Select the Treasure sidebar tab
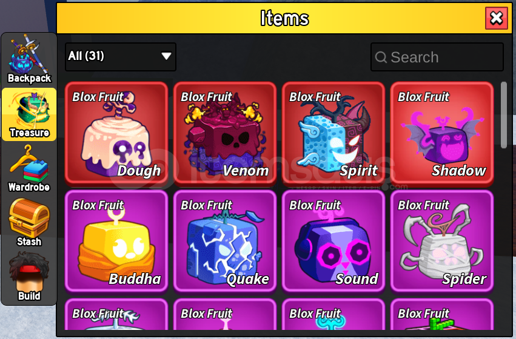516x339 pixels. click(29, 114)
